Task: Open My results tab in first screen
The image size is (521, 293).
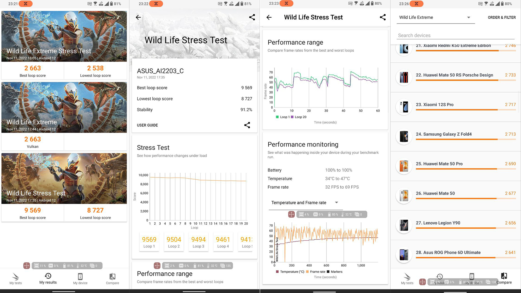Action: point(48,279)
